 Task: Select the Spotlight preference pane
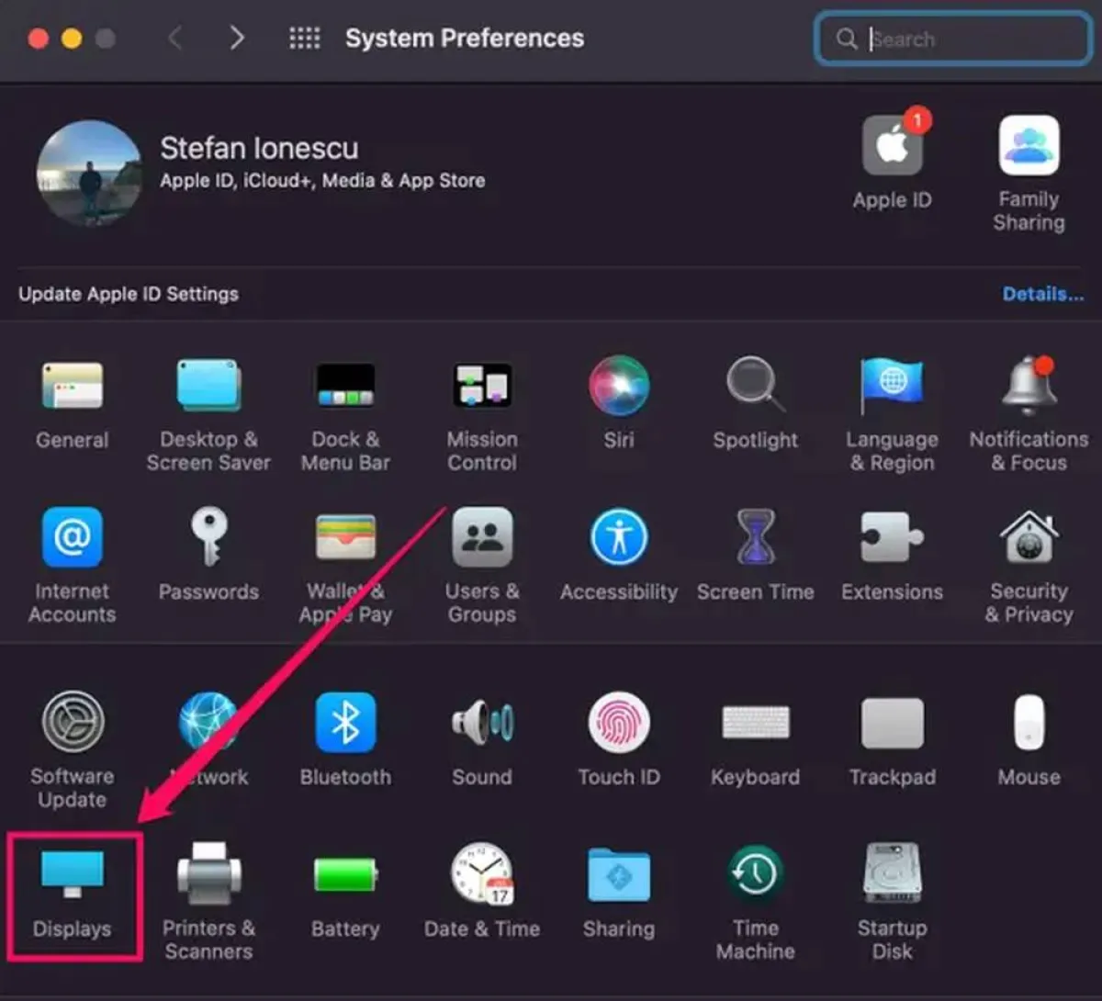pyautogui.click(x=755, y=384)
